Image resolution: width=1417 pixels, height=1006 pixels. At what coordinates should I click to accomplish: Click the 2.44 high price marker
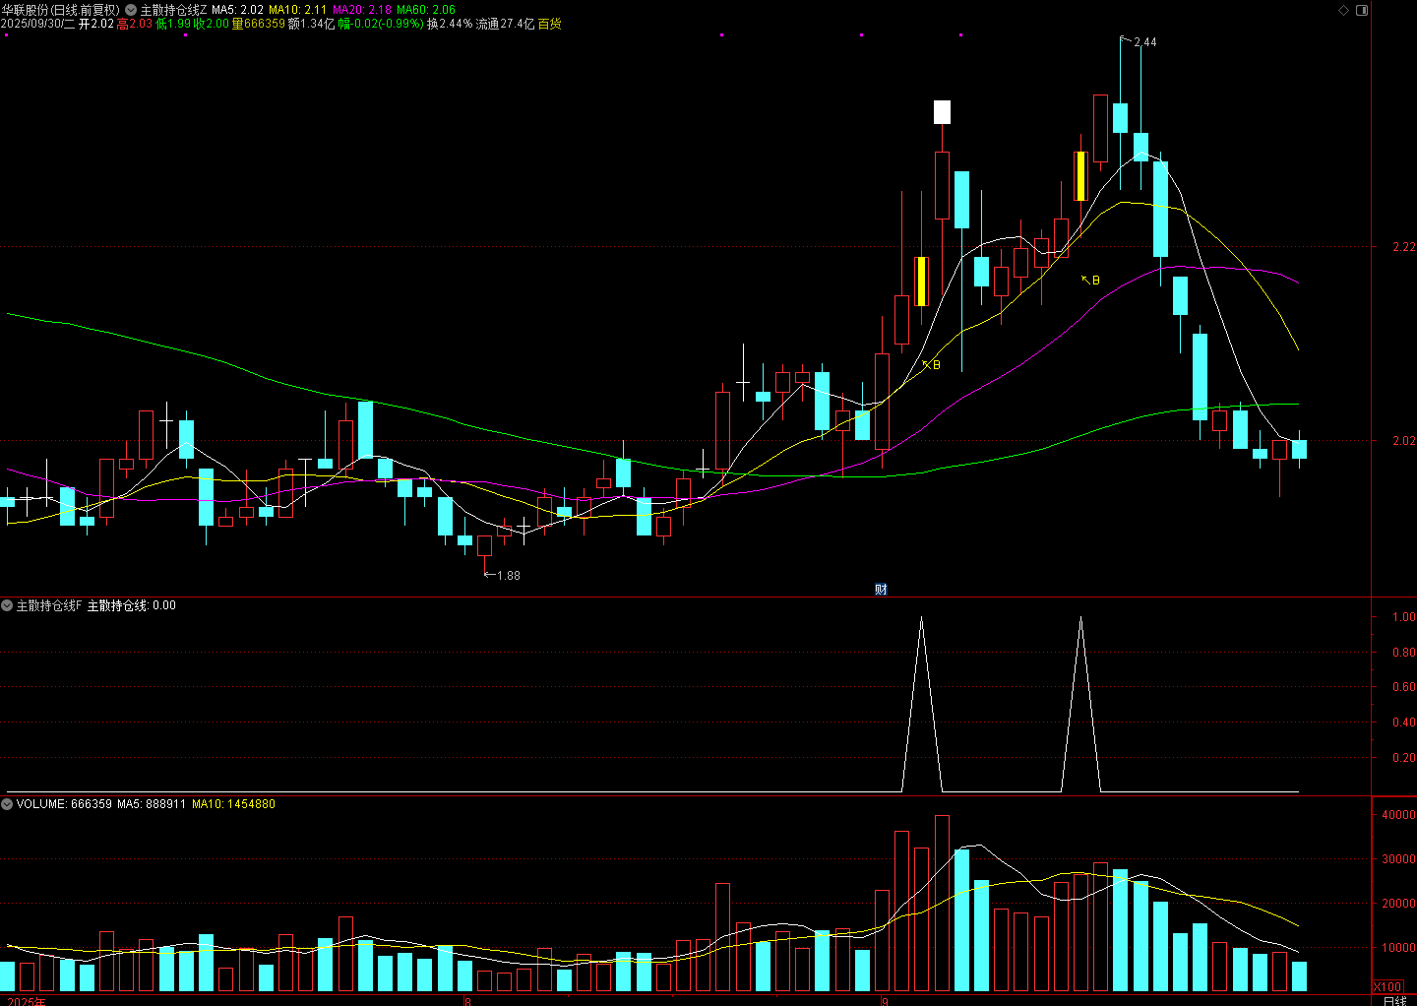click(1144, 42)
